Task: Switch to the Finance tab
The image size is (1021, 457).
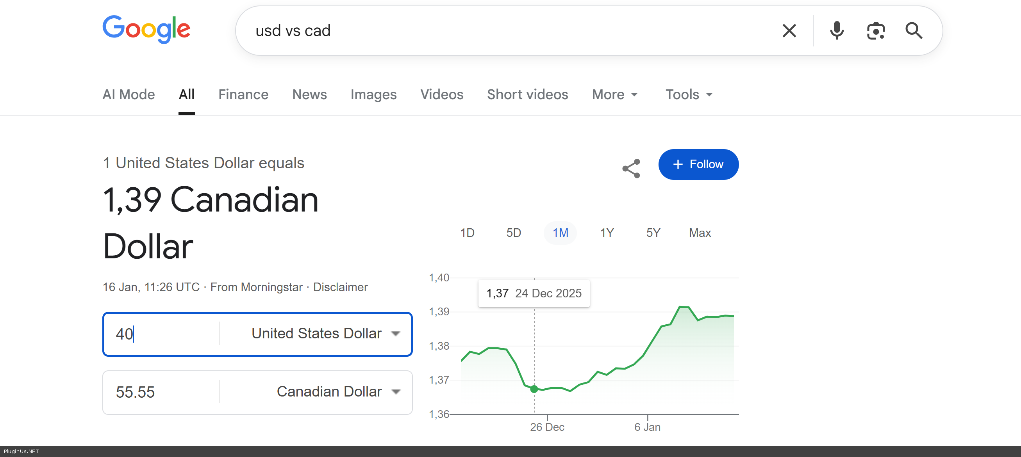Action: click(x=243, y=95)
